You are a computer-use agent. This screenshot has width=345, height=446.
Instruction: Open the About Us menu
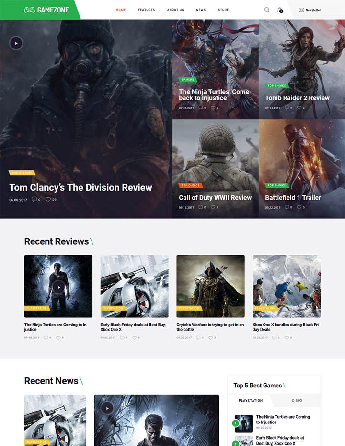pos(175,10)
